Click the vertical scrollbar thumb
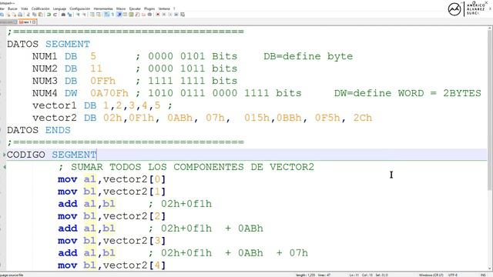 point(490,110)
